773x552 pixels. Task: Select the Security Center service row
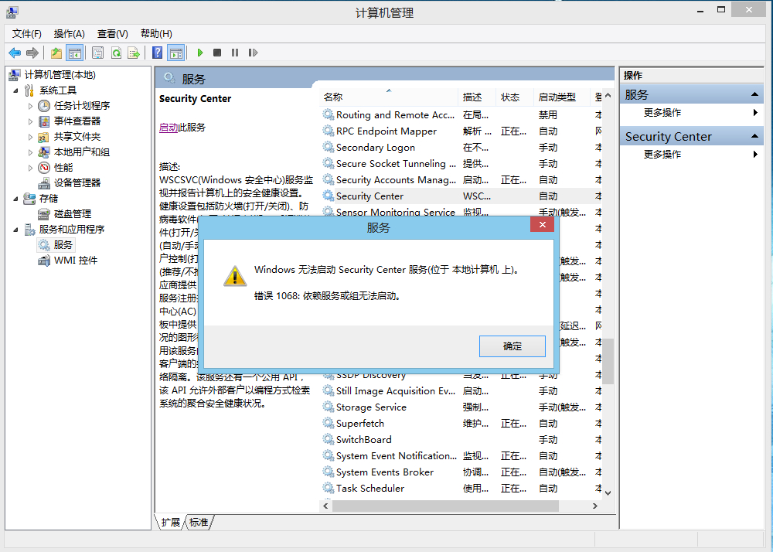(461, 196)
